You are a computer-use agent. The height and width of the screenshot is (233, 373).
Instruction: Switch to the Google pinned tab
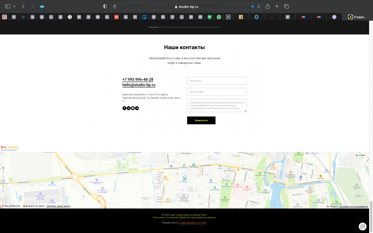[70, 17]
